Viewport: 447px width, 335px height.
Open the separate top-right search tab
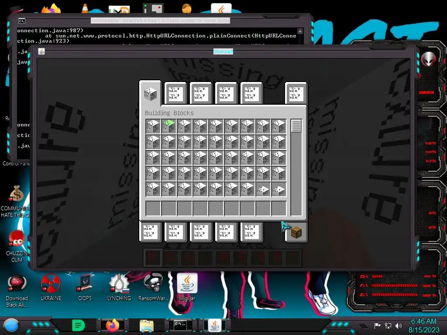296,93
